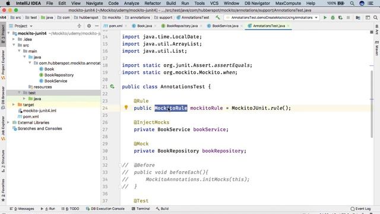Click the editor vertical scrollbar
380x214 pixels.
click(372, 105)
